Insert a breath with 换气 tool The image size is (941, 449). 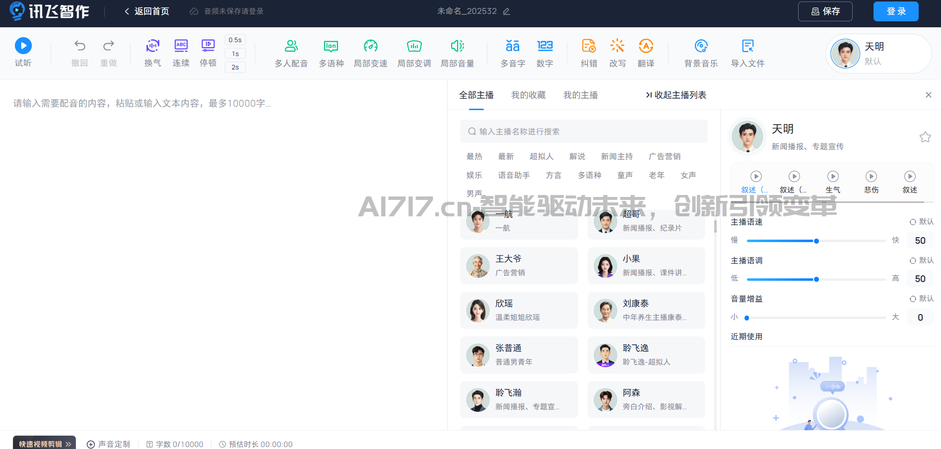152,52
